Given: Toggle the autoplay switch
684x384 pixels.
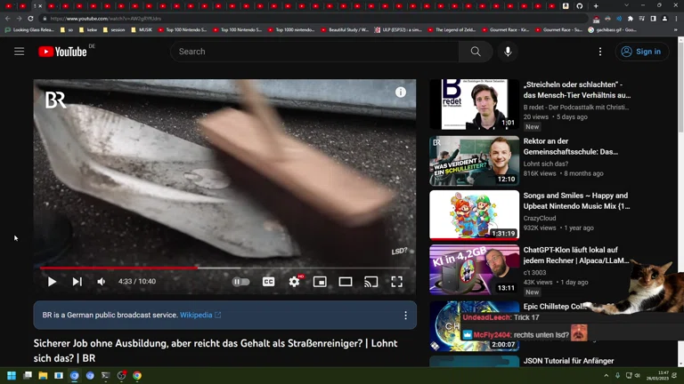Looking at the screenshot, I should [x=240, y=282].
